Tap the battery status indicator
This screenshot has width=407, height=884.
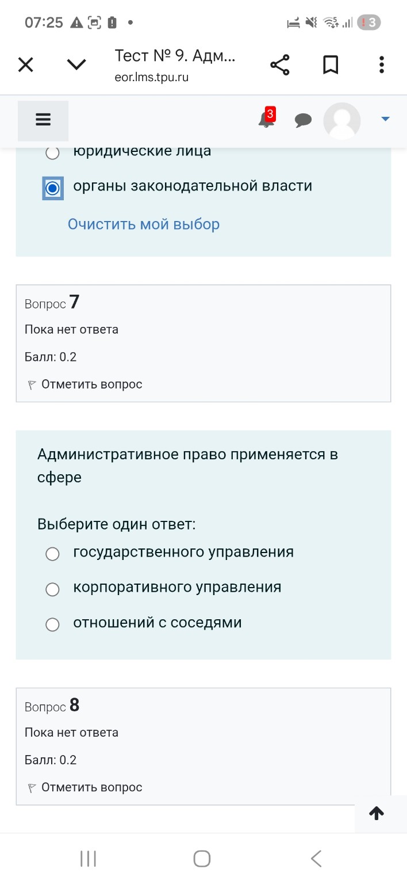(x=111, y=22)
